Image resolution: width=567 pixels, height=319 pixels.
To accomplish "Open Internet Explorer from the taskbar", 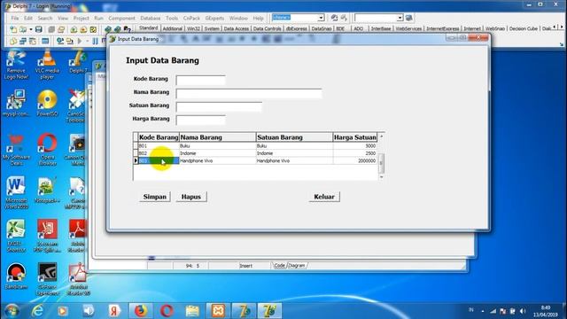I will coord(37,311).
